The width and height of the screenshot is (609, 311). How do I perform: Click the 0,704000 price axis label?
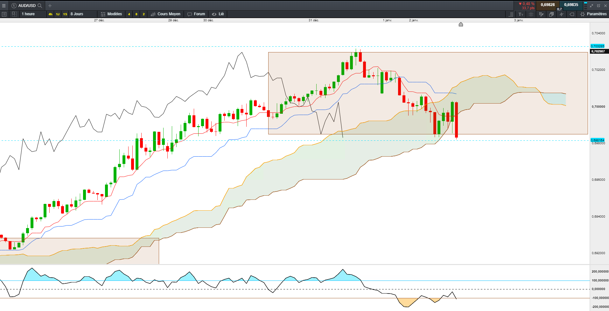coord(598,33)
